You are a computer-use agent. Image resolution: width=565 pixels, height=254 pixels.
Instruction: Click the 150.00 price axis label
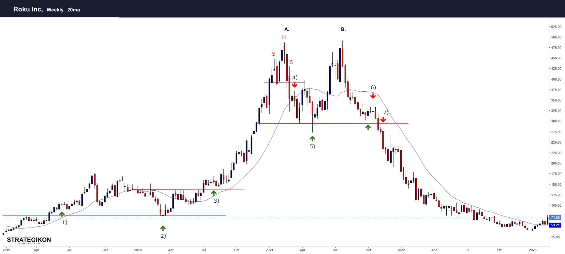pos(556,185)
